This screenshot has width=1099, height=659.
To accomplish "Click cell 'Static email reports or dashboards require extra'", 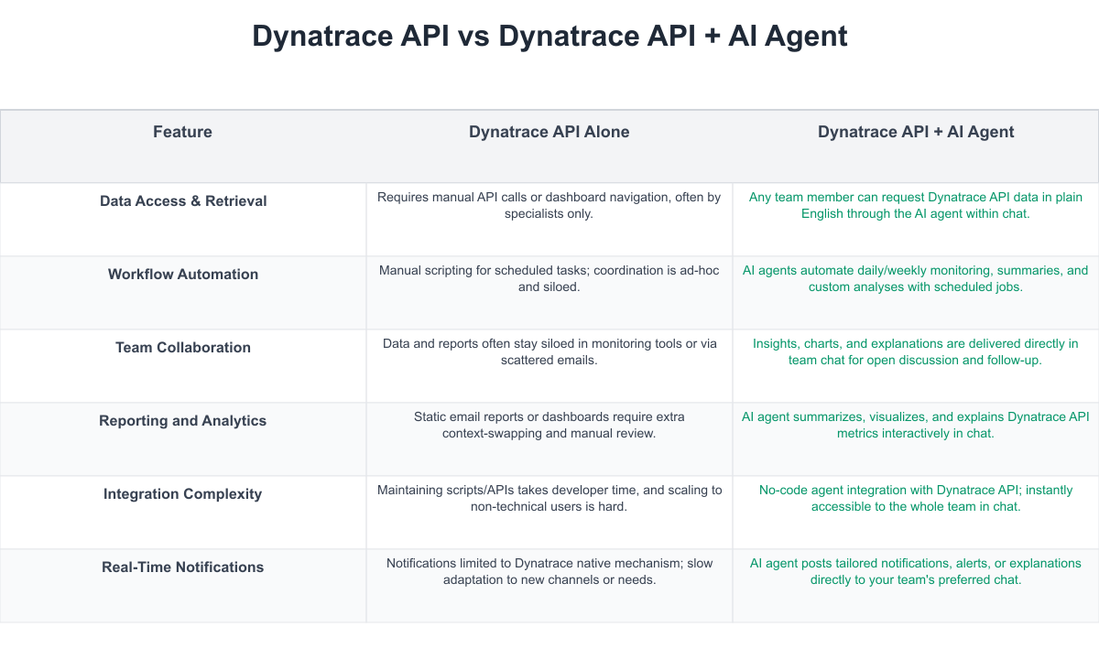I will (549, 425).
